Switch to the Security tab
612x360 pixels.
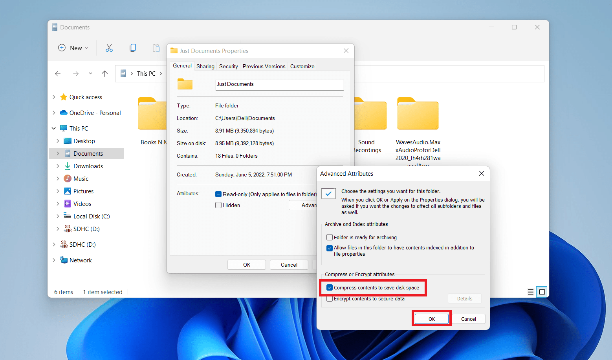coord(229,66)
